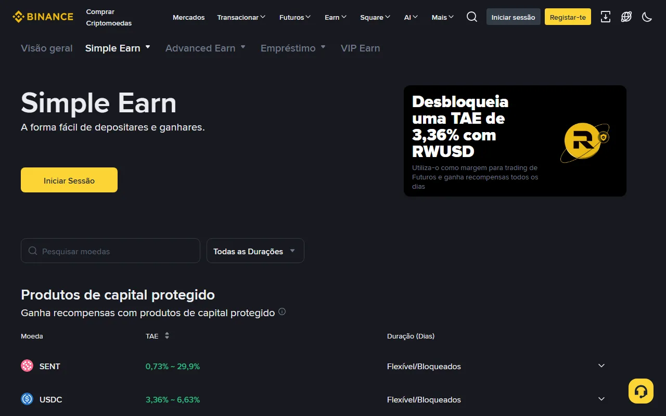
Task: Click the RWUSD coin graphic in banner
Action: (x=585, y=142)
